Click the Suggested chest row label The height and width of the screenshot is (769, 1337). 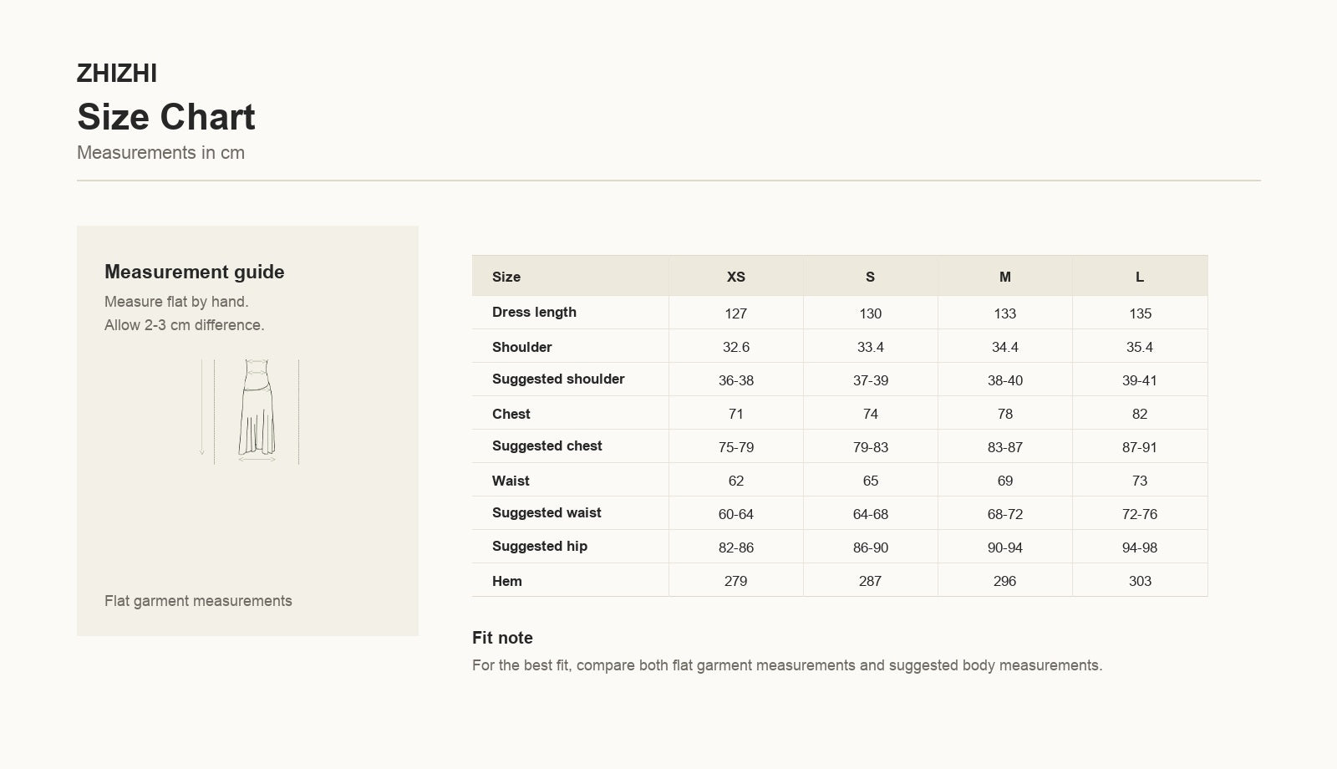(546, 446)
